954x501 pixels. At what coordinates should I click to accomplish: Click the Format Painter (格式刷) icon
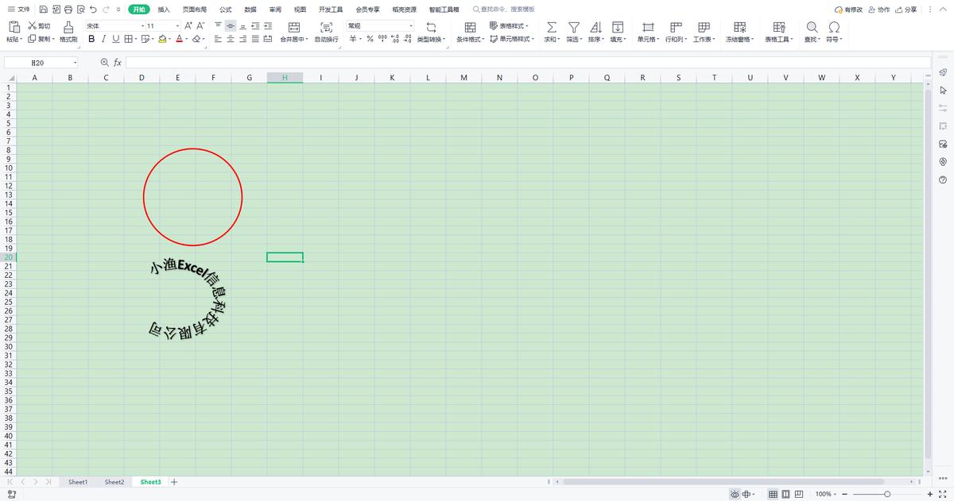click(x=68, y=27)
